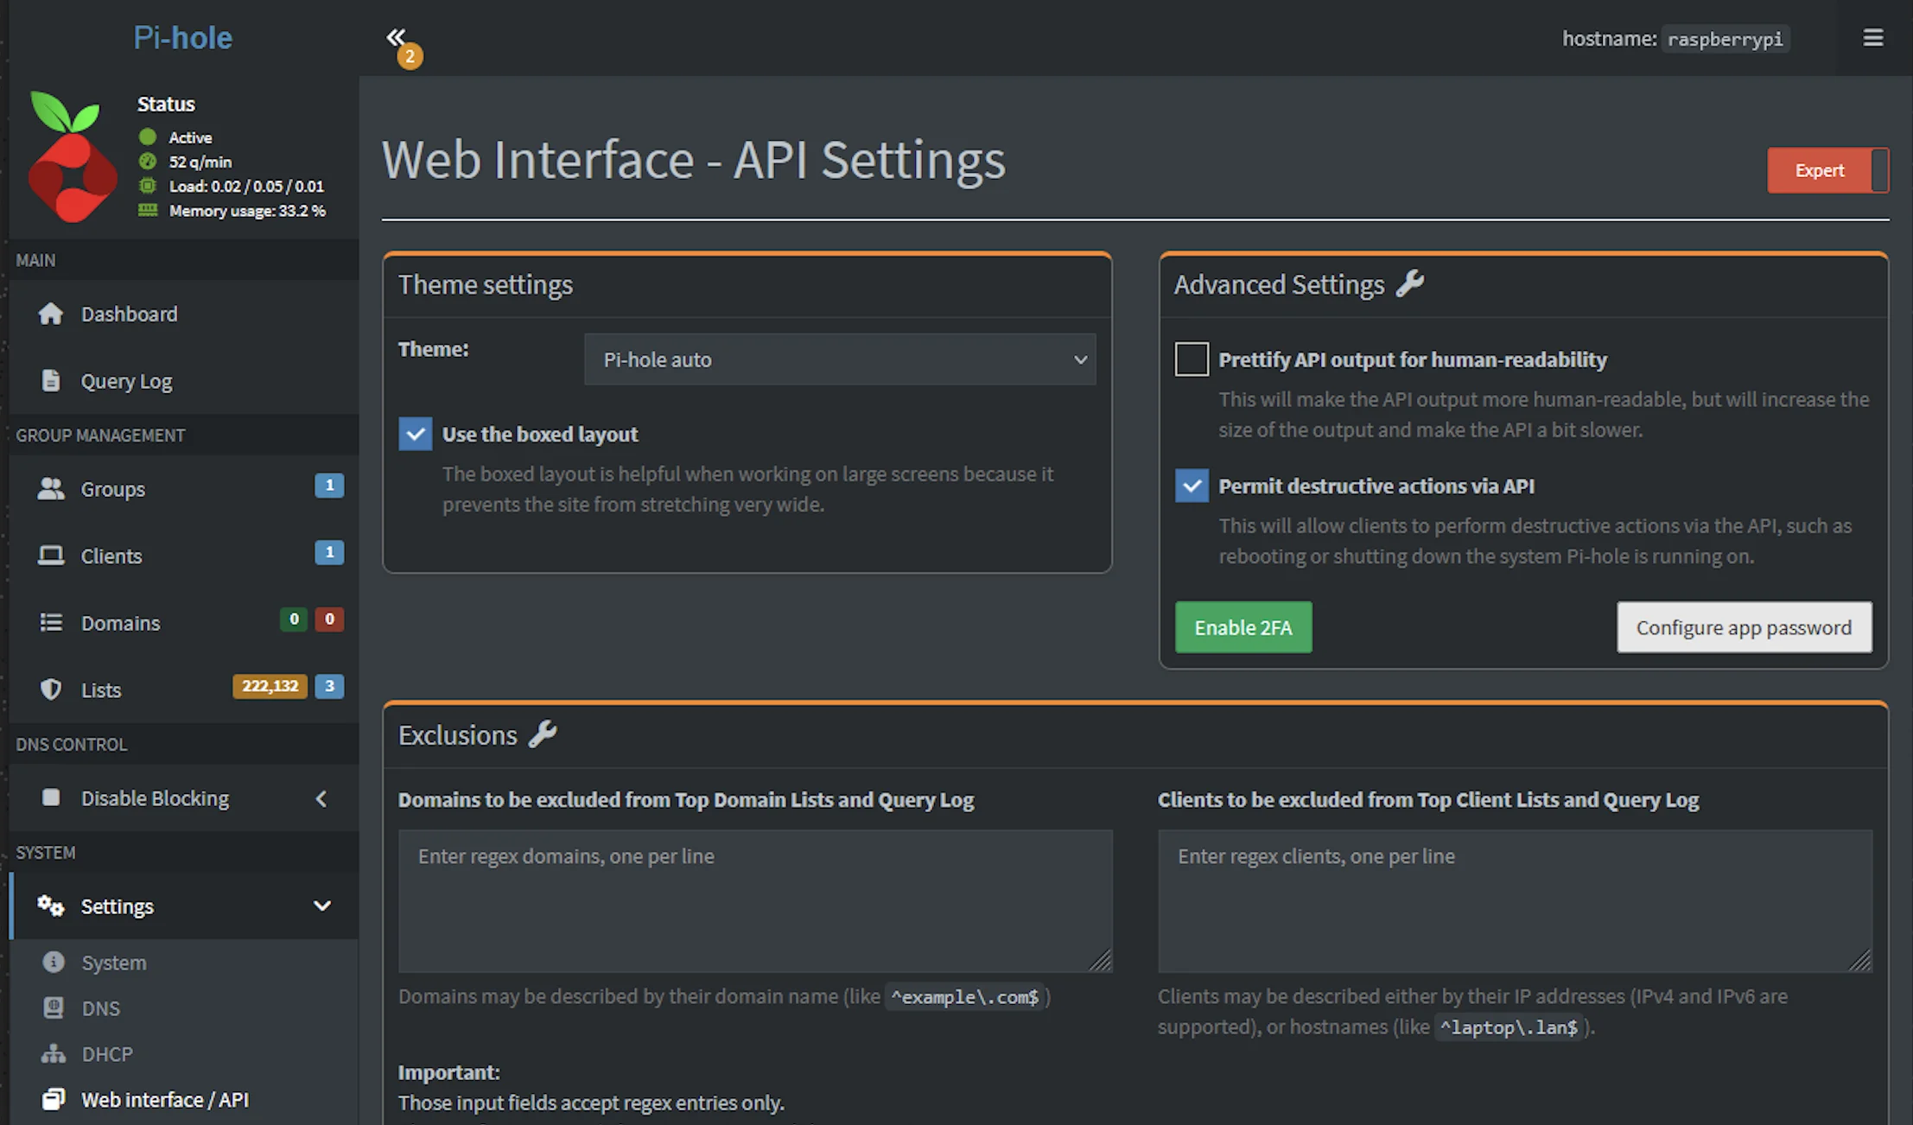Open the Theme dropdown
The width and height of the screenshot is (1913, 1125).
pyautogui.click(x=839, y=359)
